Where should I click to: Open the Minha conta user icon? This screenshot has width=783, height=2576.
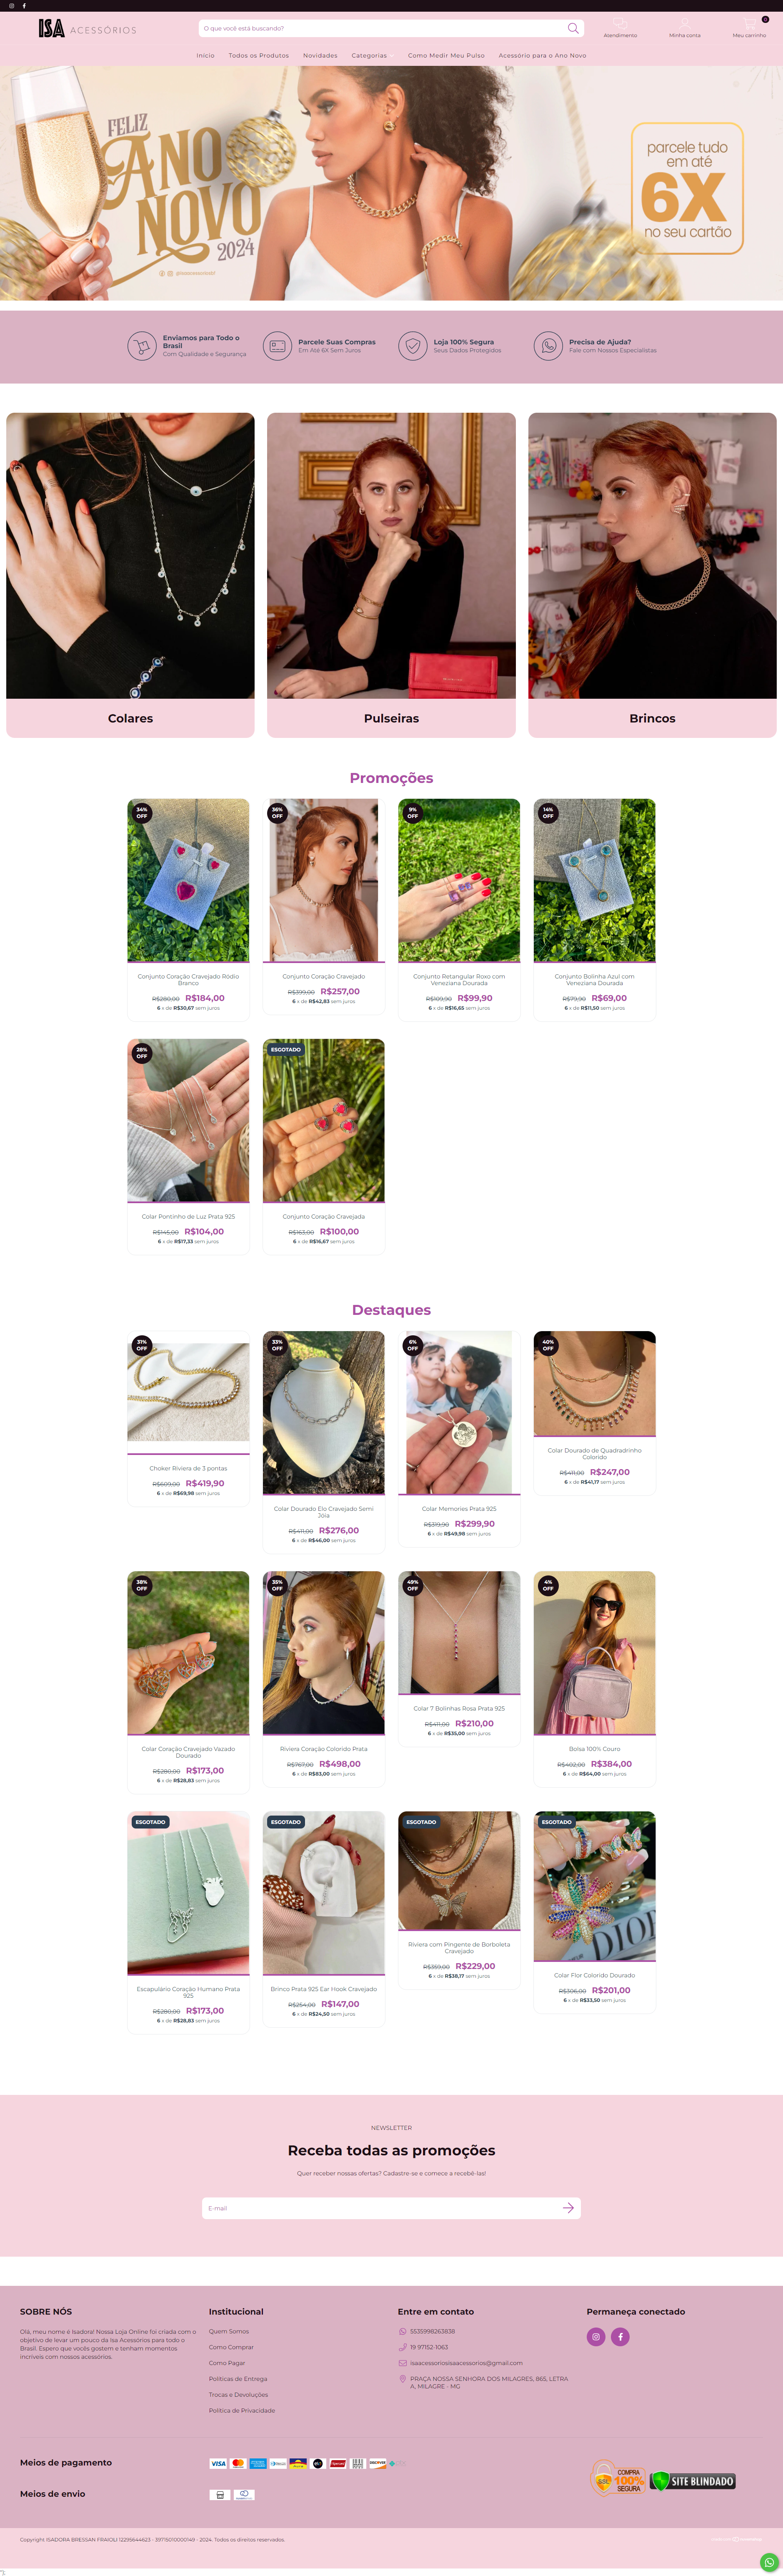tap(685, 23)
